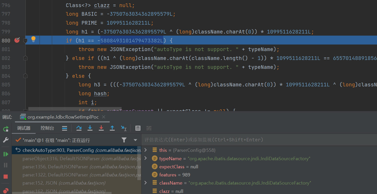Toggle breakpoint on line 800

pos(17,40)
